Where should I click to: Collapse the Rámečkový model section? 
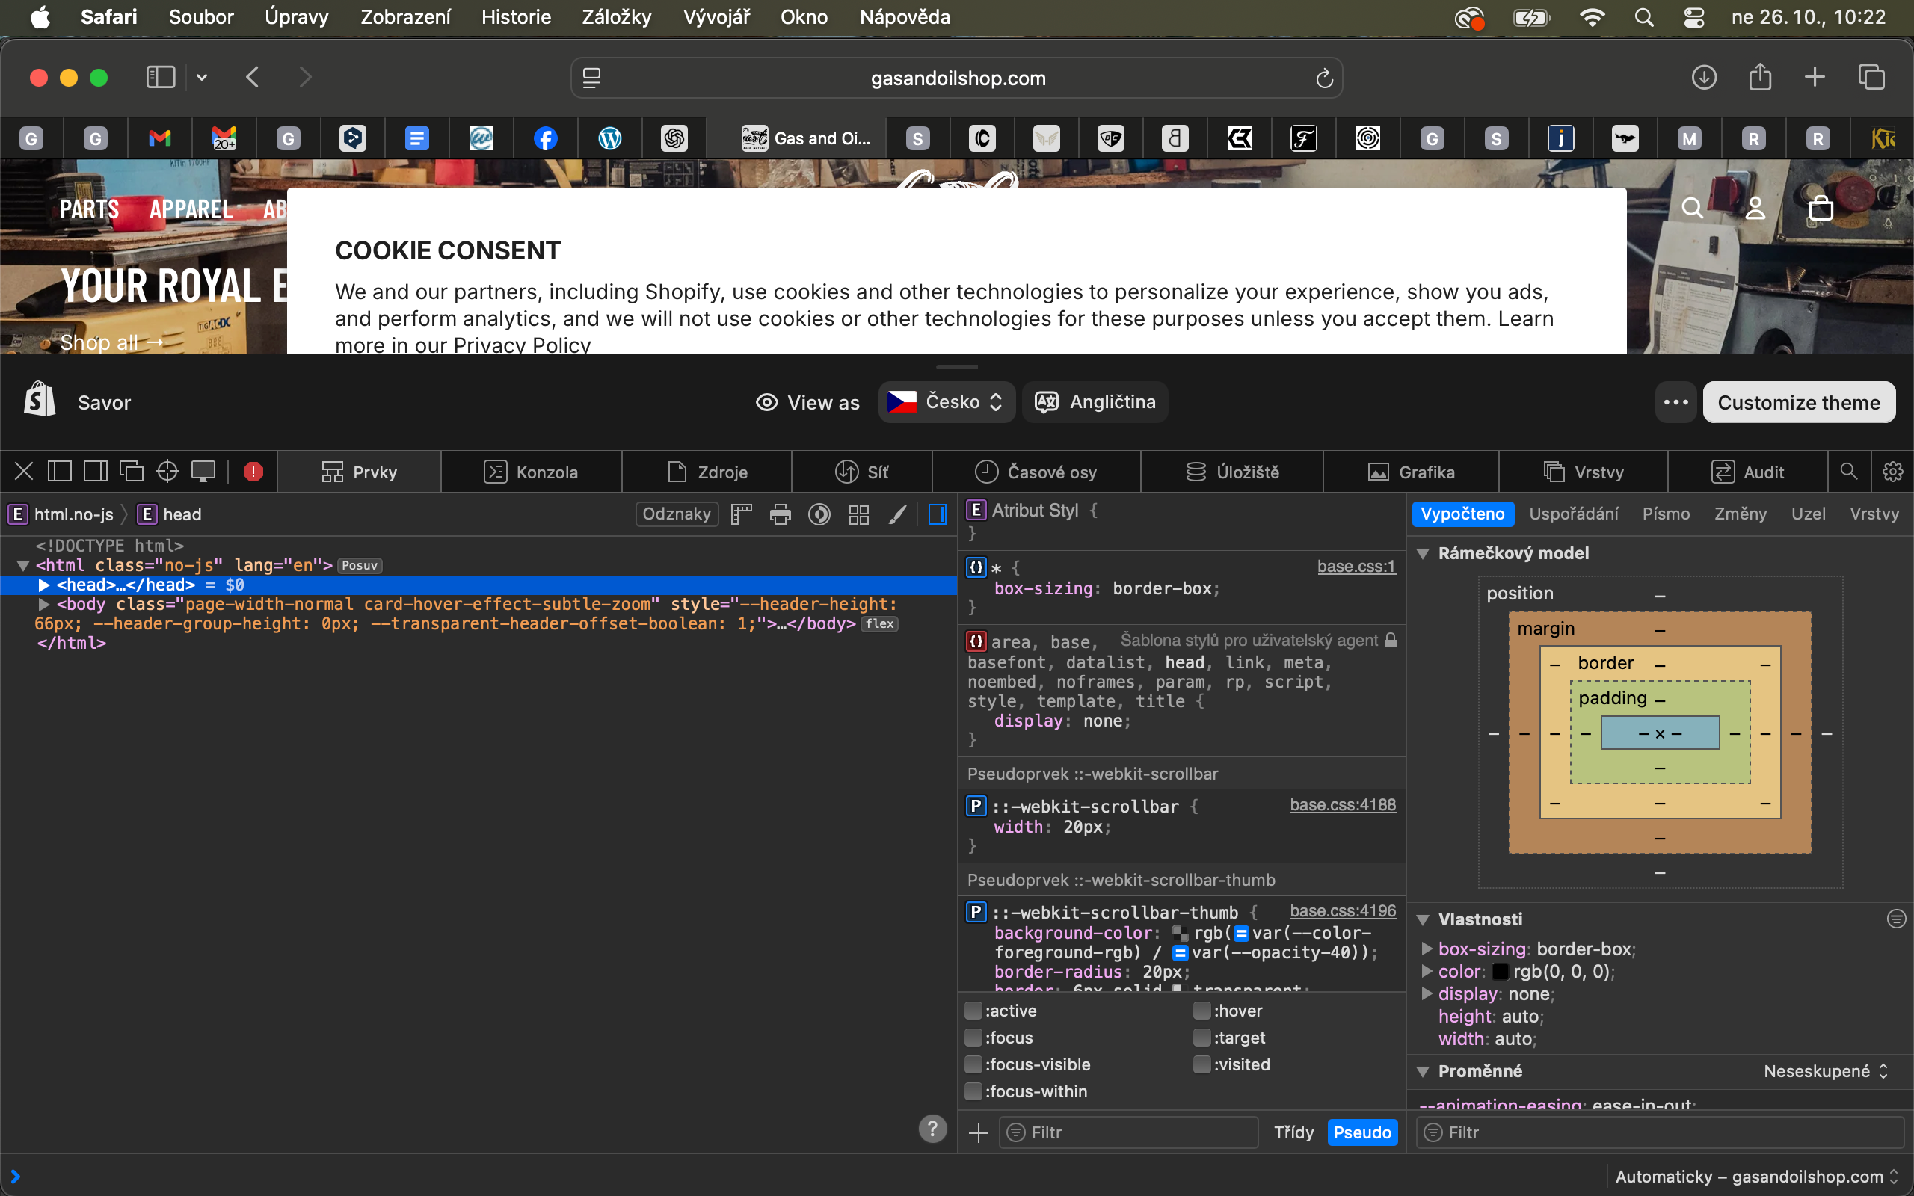(1423, 554)
